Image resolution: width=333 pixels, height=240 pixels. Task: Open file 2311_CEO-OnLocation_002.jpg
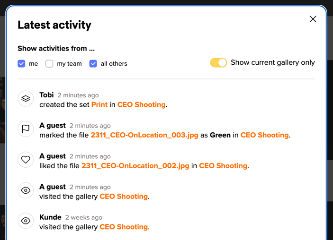pyautogui.click(x=135, y=166)
